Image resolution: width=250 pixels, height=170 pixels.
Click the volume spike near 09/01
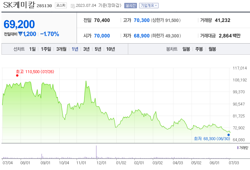tap(42, 156)
